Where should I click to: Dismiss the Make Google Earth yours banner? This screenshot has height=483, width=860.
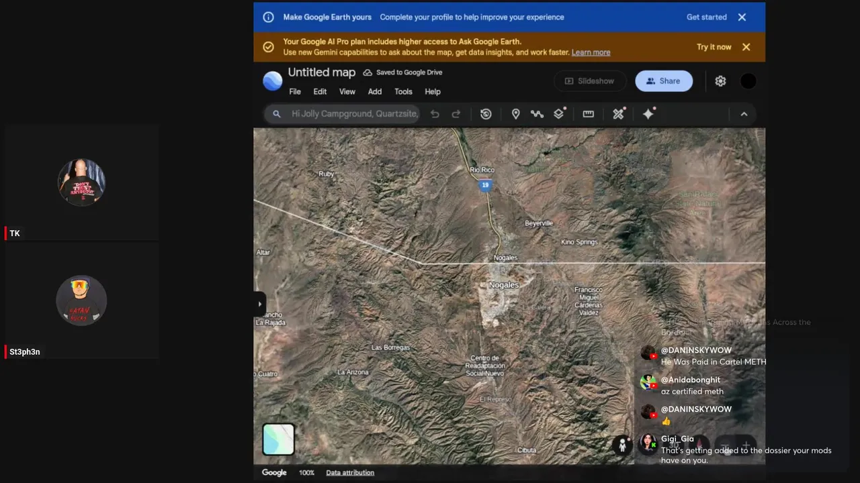pyautogui.click(x=742, y=17)
